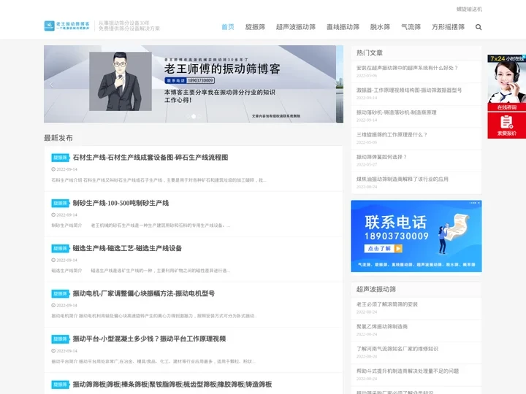Screen dimensions: 526x394
Task: Select the first carousel indicator dot
Action: [x=188, y=116]
